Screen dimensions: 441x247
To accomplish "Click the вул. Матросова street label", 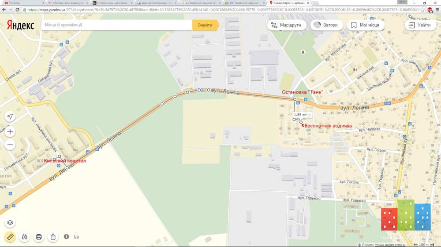I will click(x=335, y=52).
